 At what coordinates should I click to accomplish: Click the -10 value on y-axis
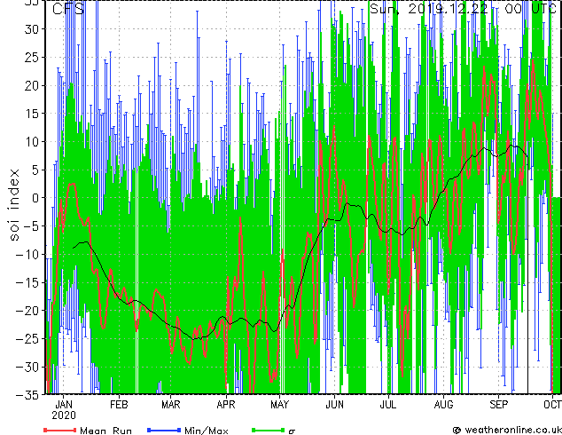[27, 254]
